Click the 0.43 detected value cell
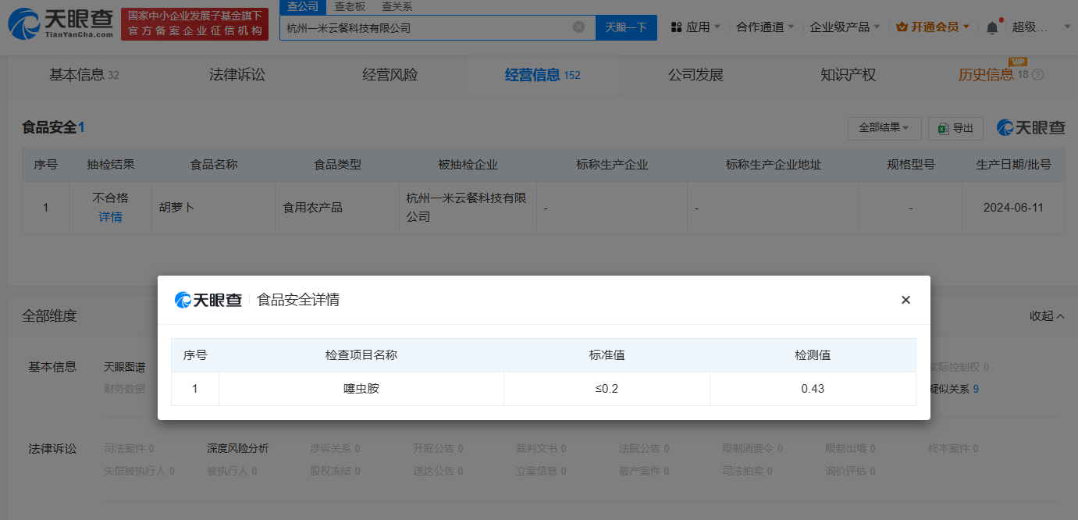Viewport: 1078px width, 520px height. 813,389
